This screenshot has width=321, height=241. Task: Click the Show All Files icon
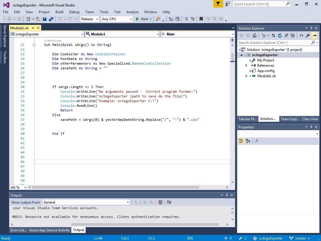(x=293, y=35)
